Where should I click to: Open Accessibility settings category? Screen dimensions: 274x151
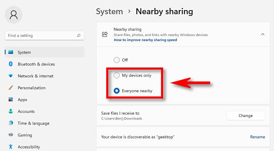point(44,147)
